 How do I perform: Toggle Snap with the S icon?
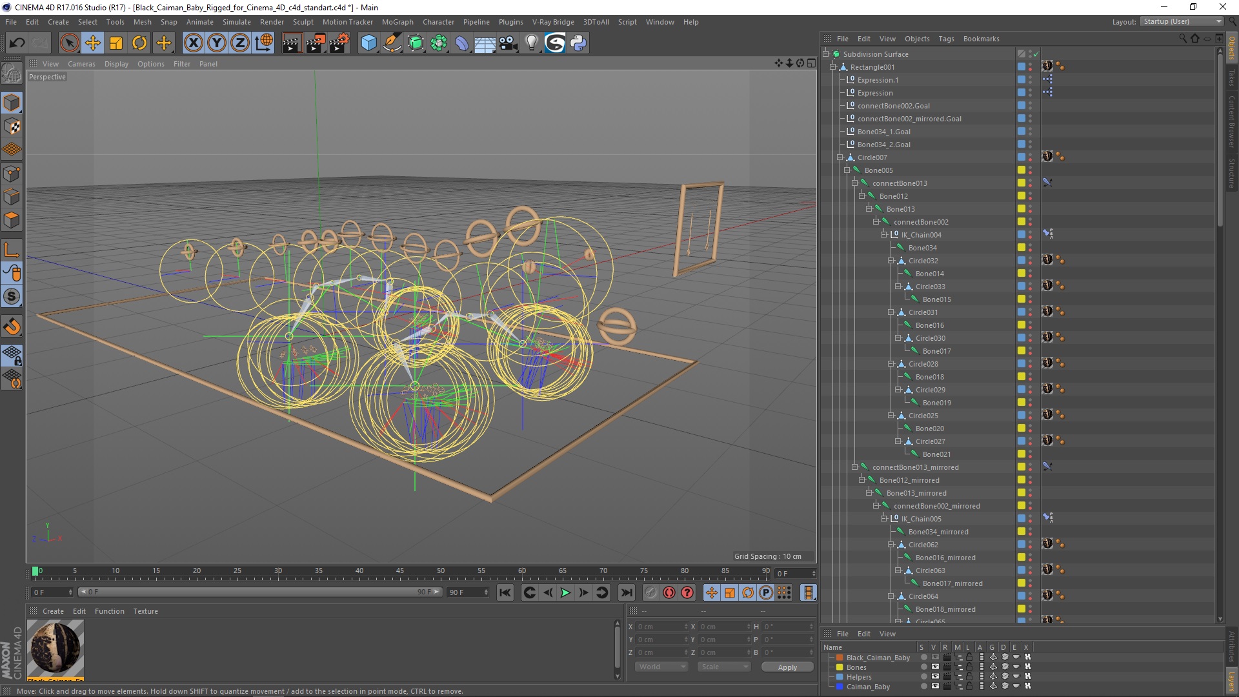(12, 297)
